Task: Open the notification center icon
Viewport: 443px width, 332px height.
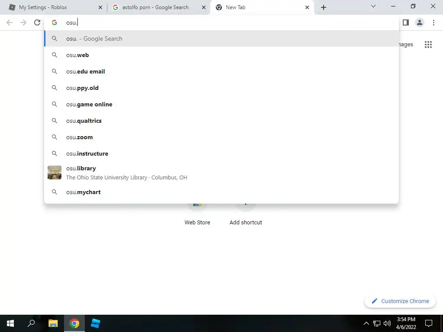Action: point(429,323)
